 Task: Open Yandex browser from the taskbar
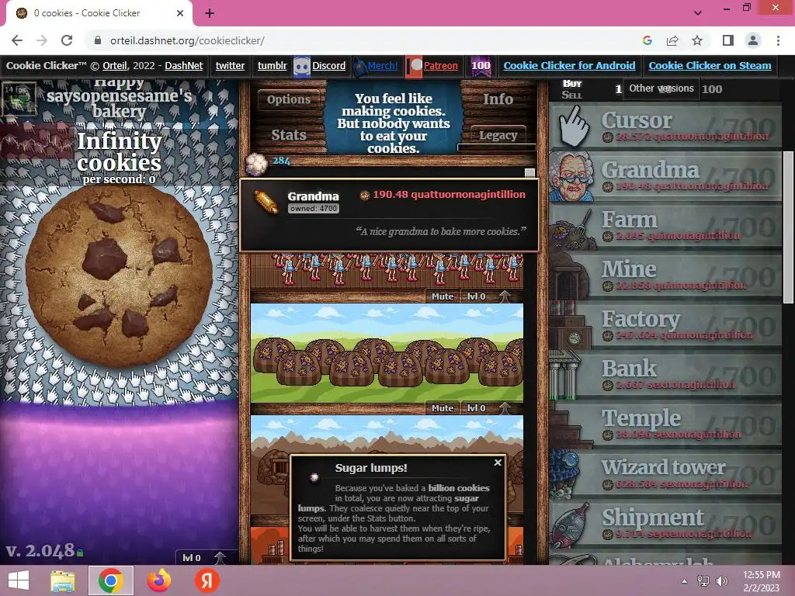tap(207, 580)
